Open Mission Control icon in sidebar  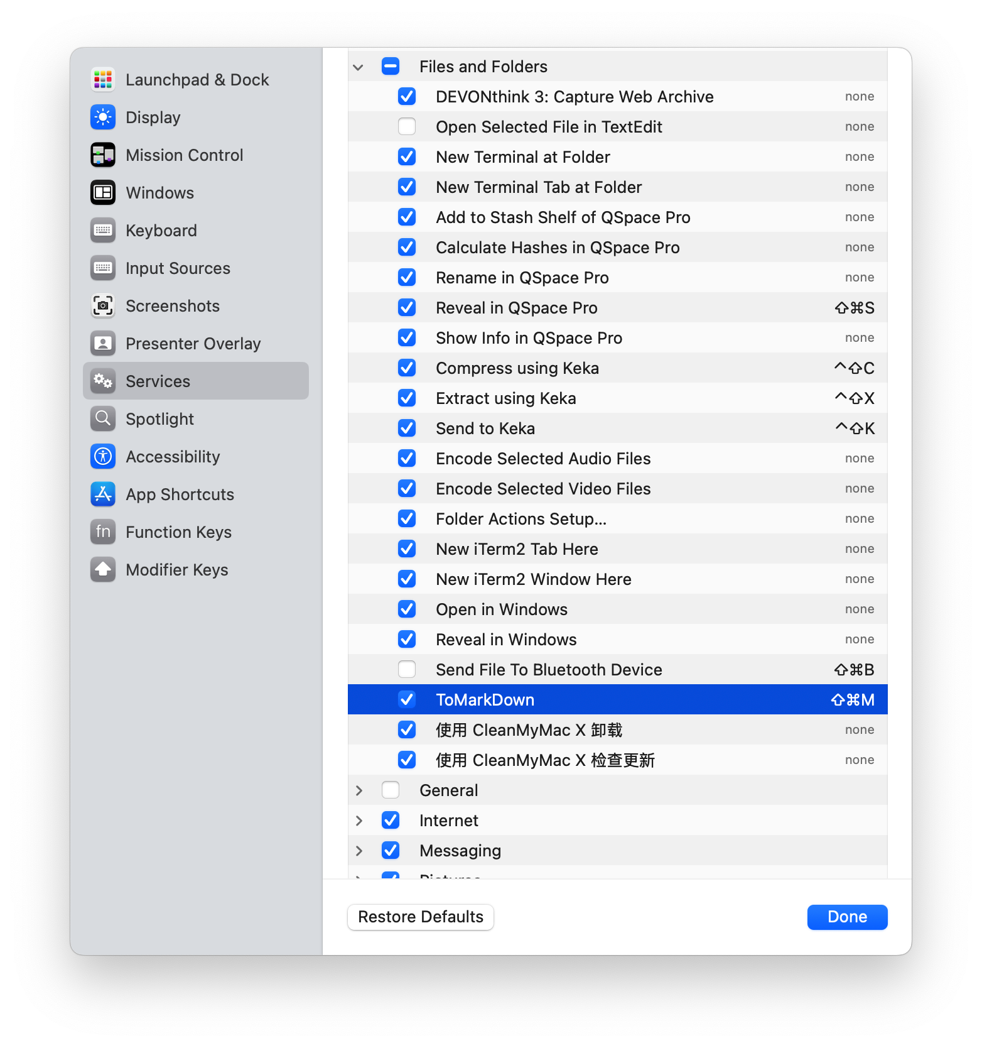pyautogui.click(x=103, y=155)
